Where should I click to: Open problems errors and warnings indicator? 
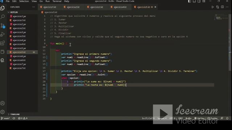[22, 118]
